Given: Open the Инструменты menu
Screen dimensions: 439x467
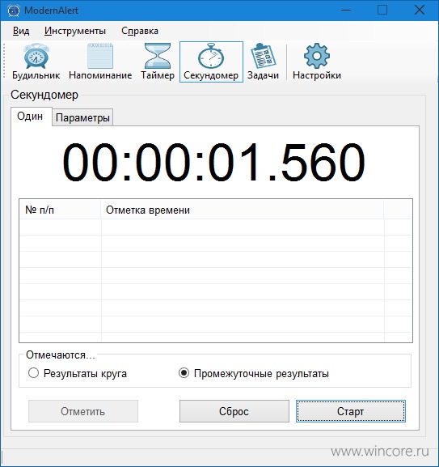Looking at the screenshot, I should coord(75,31).
